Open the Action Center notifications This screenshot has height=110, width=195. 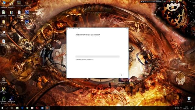coord(192,108)
